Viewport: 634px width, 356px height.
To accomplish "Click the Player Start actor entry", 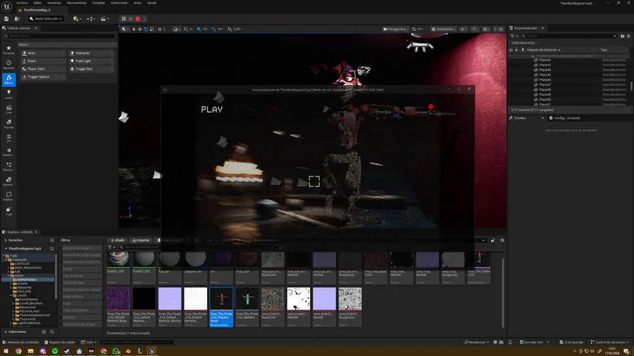I will (36, 69).
